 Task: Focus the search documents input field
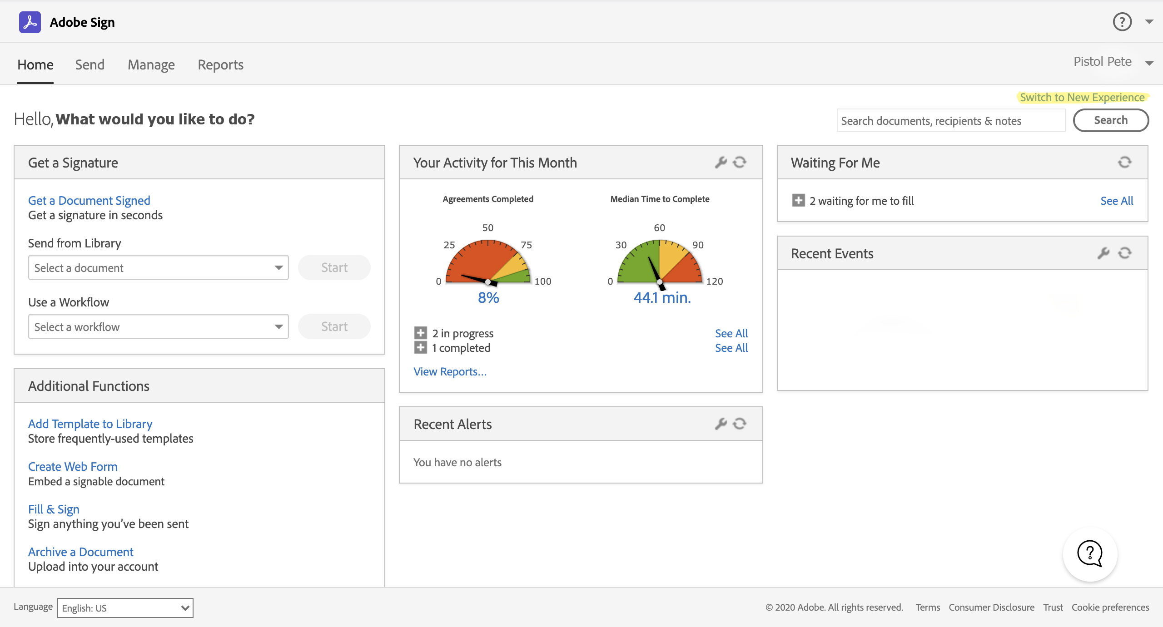click(951, 121)
